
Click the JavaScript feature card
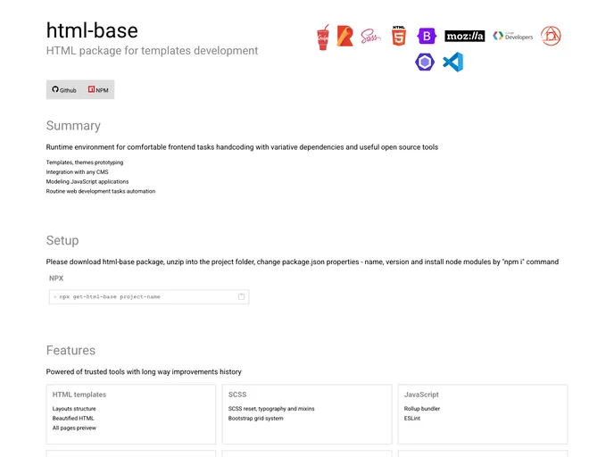[x=482, y=413]
